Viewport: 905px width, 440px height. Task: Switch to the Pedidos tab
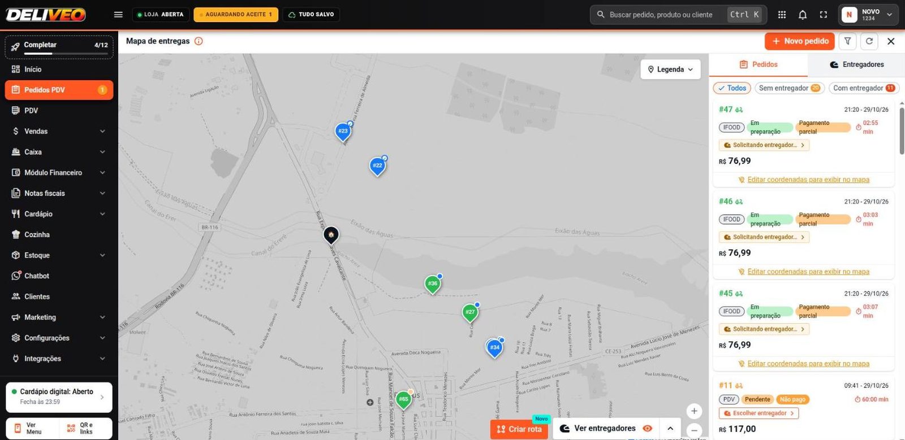point(758,64)
